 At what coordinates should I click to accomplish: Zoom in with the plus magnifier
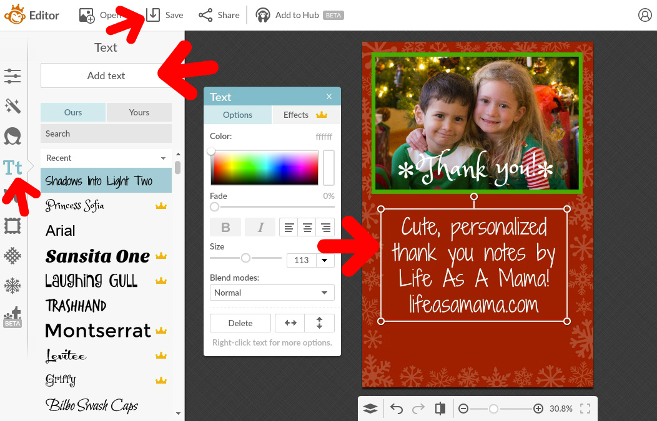pos(538,409)
